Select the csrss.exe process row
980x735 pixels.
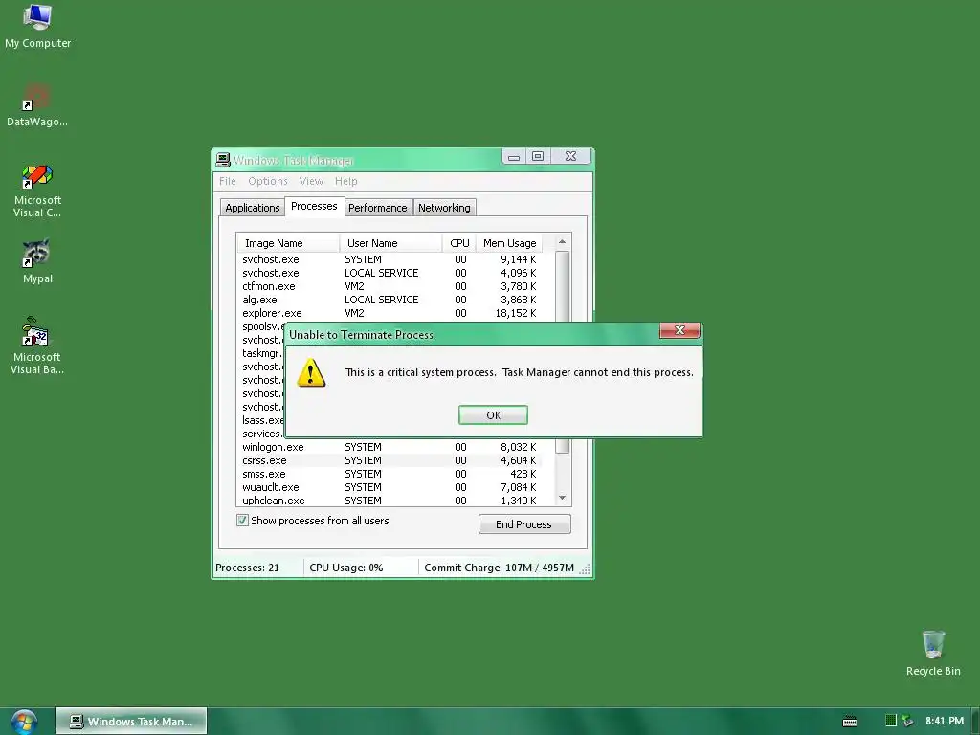click(x=390, y=460)
